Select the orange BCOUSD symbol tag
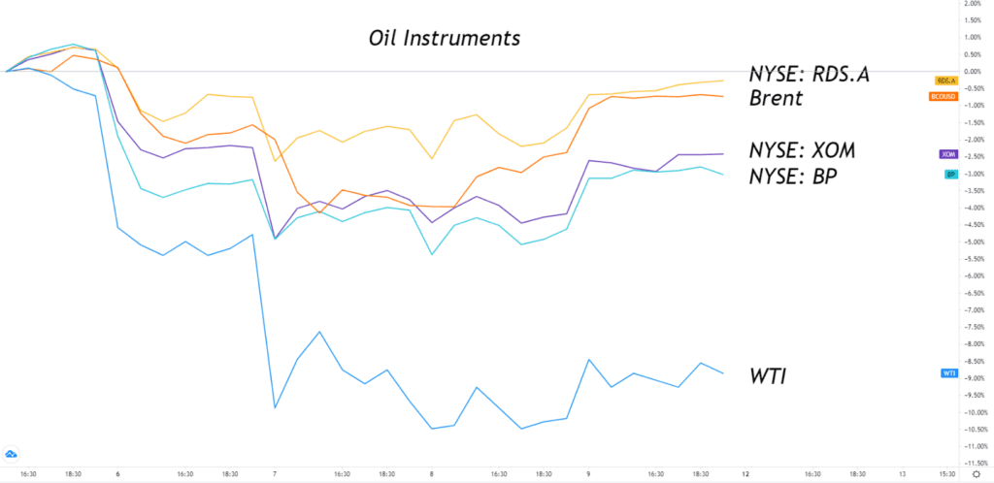The image size is (994, 483). coord(942,97)
